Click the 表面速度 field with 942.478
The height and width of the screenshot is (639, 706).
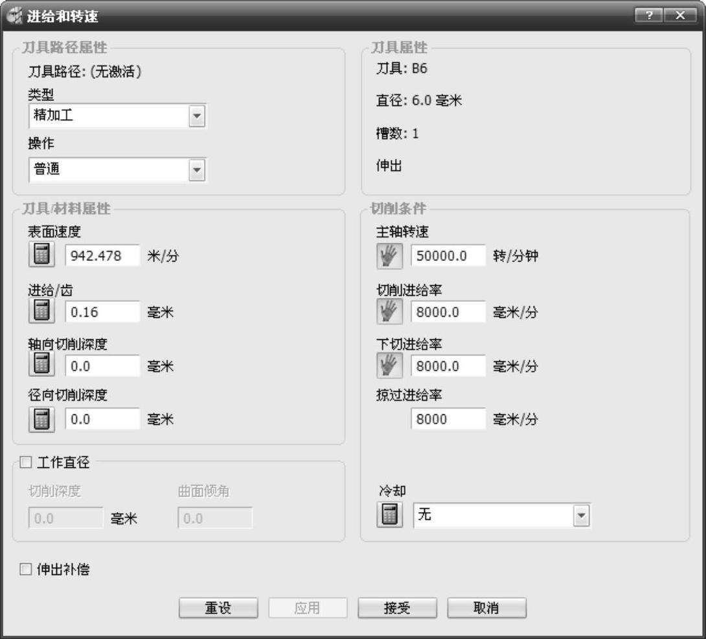point(102,256)
